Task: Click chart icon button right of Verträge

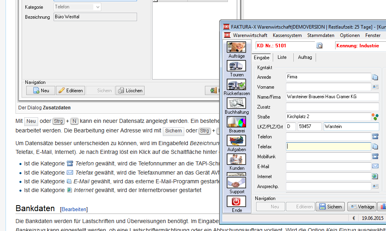Action: click(x=382, y=207)
